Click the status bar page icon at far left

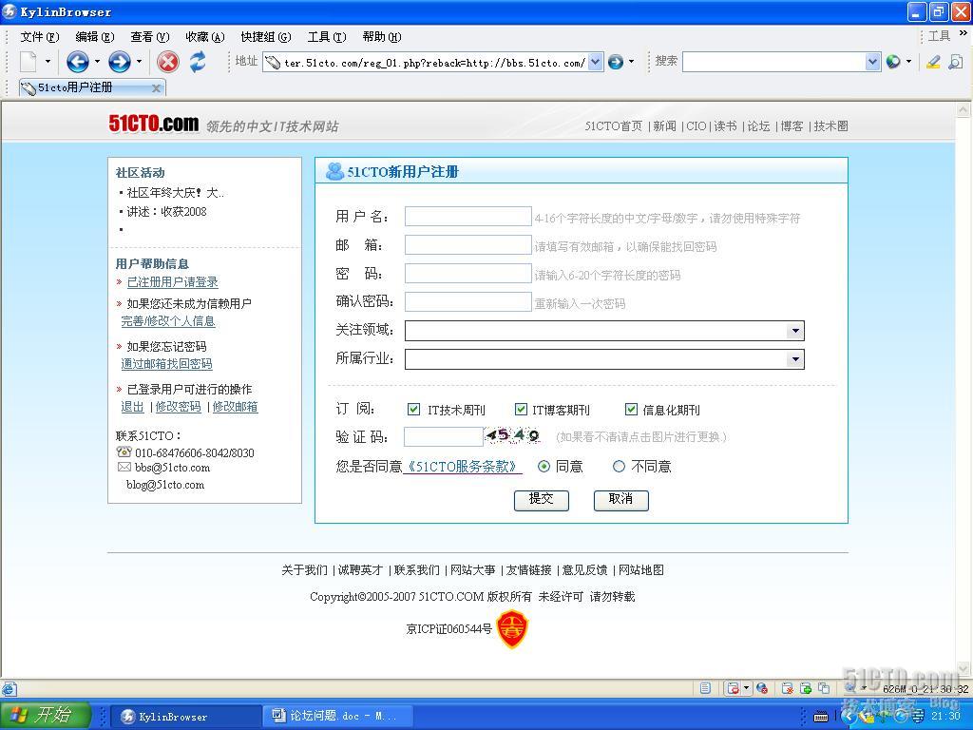[x=9, y=688]
